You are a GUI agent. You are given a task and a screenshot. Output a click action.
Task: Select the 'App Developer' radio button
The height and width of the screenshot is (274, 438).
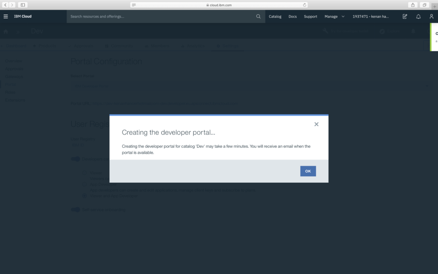pyautogui.click(x=84, y=184)
